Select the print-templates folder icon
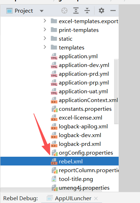The height and width of the screenshot is (203, 140). 54,30
